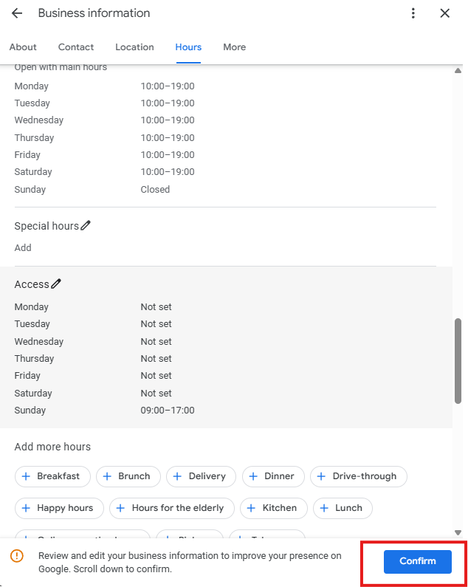
Task: Click Sunday Access hours 09:00–17:00
Action: 168,411
